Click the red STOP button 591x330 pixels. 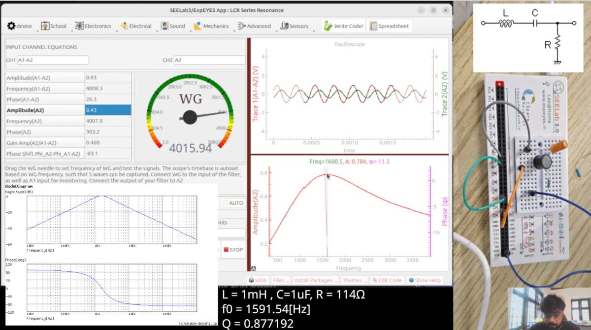[232, 250]
